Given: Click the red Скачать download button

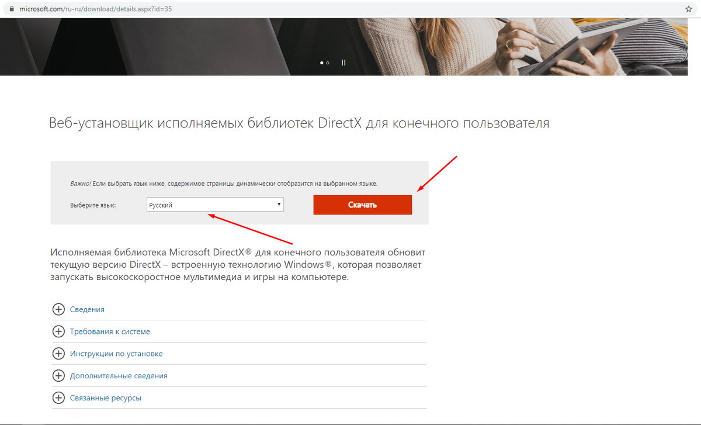Looking at the screenshot, I should (363, 205).
